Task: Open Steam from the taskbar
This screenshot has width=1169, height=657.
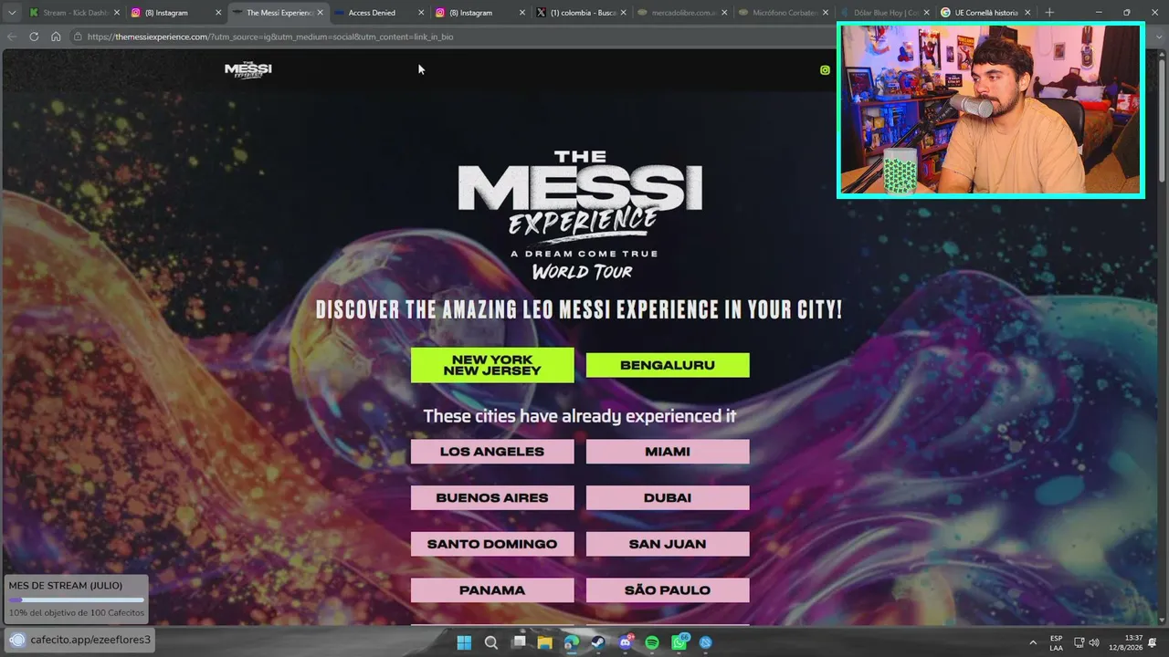Action: coord(598,642)
